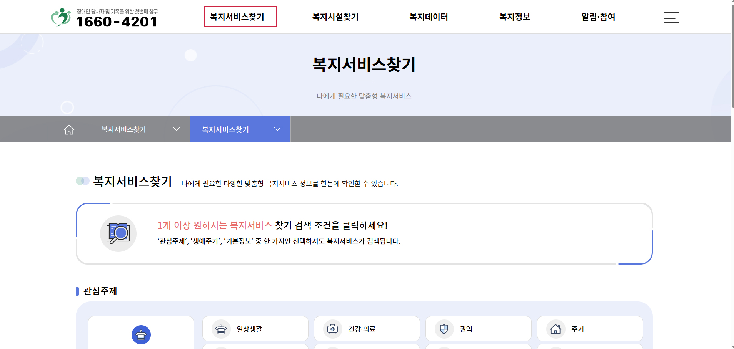Click the magnifier search illustration icon
This screenshot has height=349, width=734.
tap(118, 233)
